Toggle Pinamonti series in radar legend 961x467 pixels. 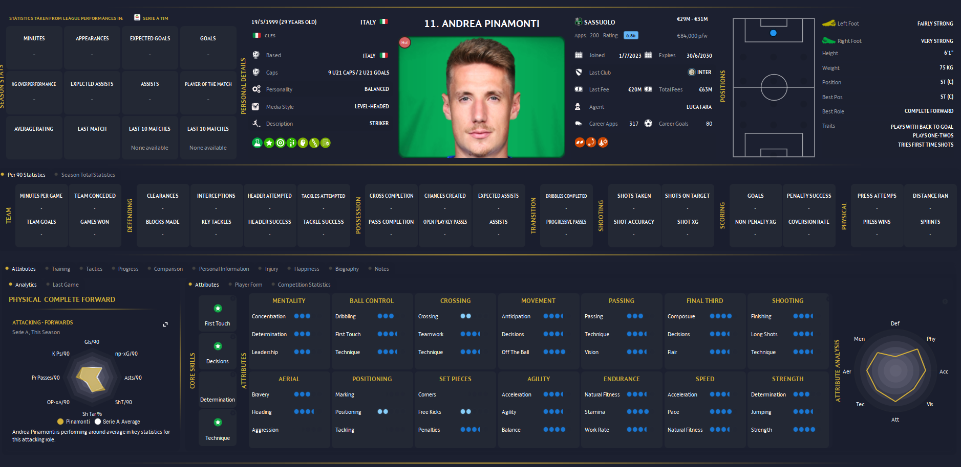(x=74, y=422)
